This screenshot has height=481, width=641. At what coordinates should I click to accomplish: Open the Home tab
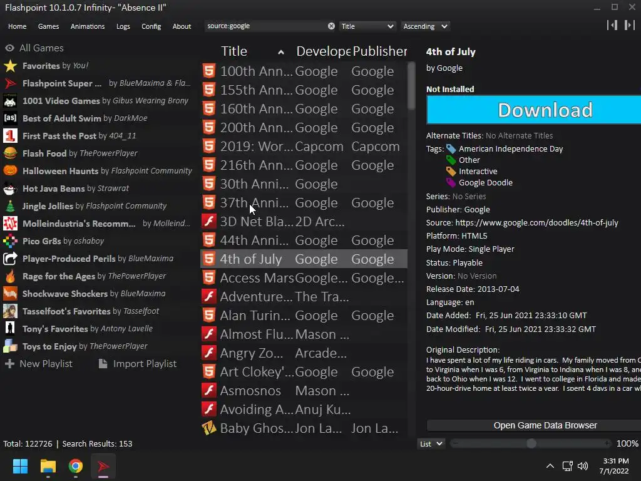17,26
